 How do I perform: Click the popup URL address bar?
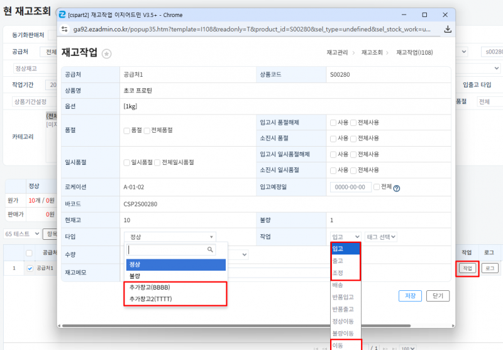point(252,29)
